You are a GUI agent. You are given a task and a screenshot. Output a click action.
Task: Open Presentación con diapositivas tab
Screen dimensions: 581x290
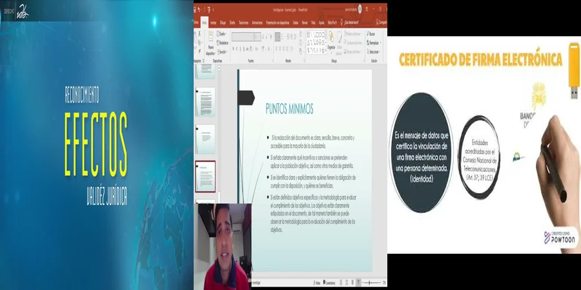click(278, 23)
